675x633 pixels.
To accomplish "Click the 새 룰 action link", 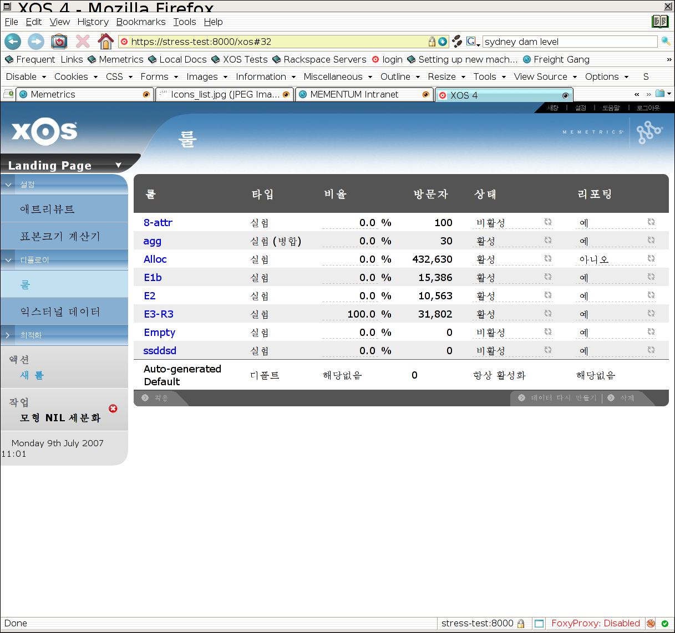I will pos(32,375).
